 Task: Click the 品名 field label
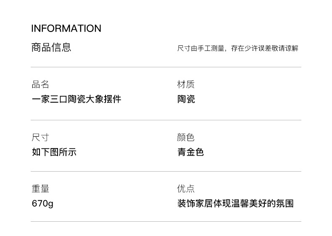click(x=40, y=85)
